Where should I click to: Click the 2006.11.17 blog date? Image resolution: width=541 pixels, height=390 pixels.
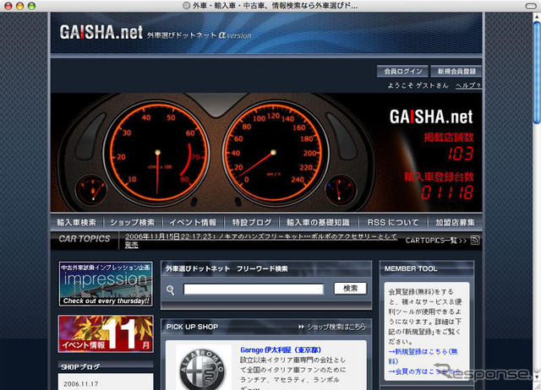[x=81, y=384]
